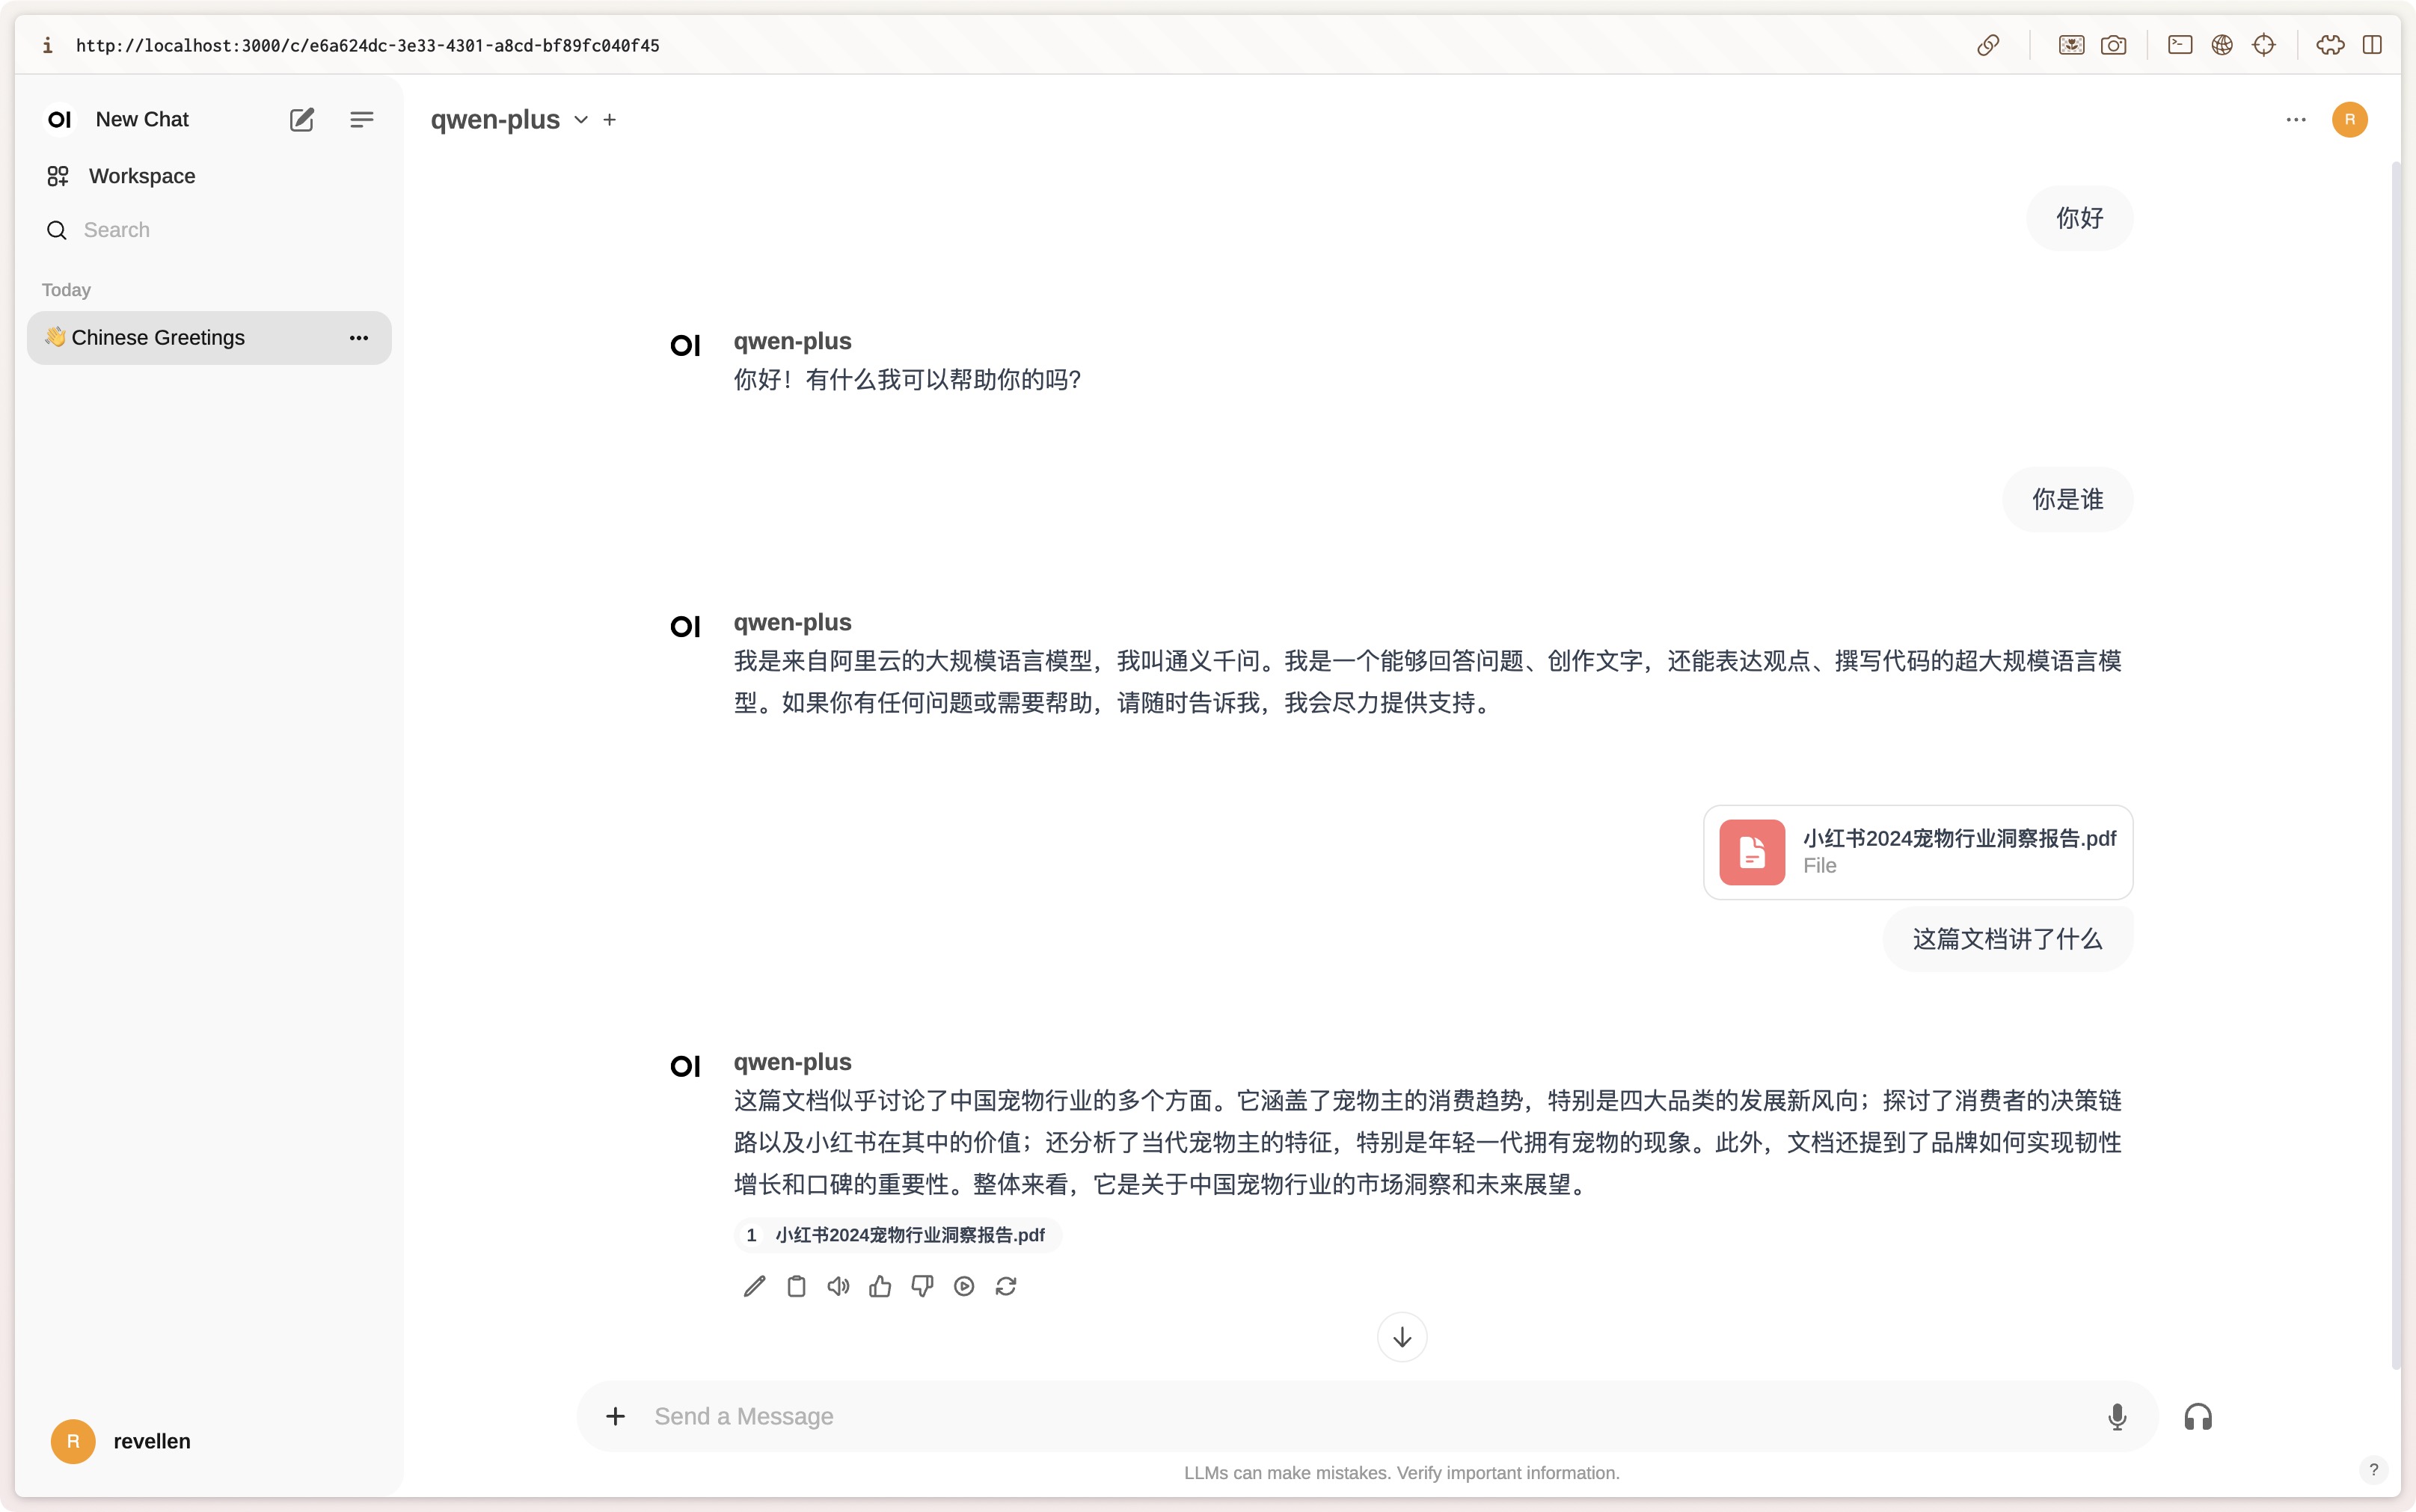Regenerate the last response
2416x1512 pixels.
pos(1006,1286)
